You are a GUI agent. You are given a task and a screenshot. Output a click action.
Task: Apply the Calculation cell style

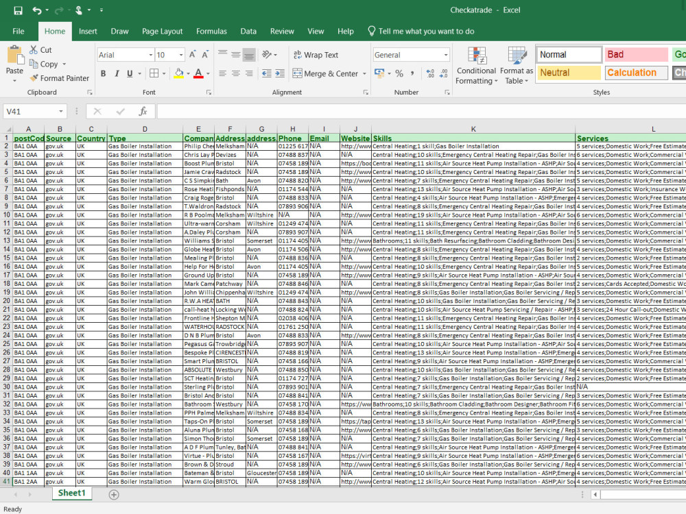click(x=636, y=73)
